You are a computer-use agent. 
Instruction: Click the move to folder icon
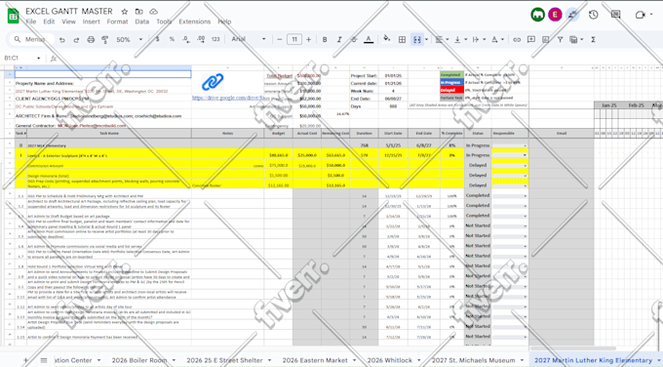click(x=138, y=12)
